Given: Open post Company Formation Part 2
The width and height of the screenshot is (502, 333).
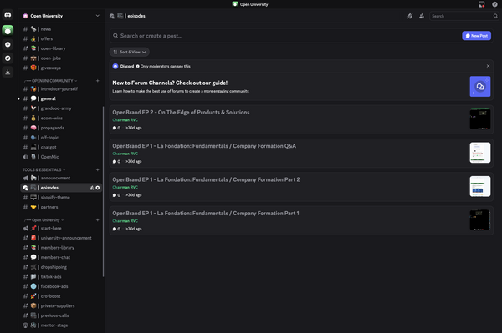Looking at the screenshot, I should pyautogui.click(x=301, y=187).
